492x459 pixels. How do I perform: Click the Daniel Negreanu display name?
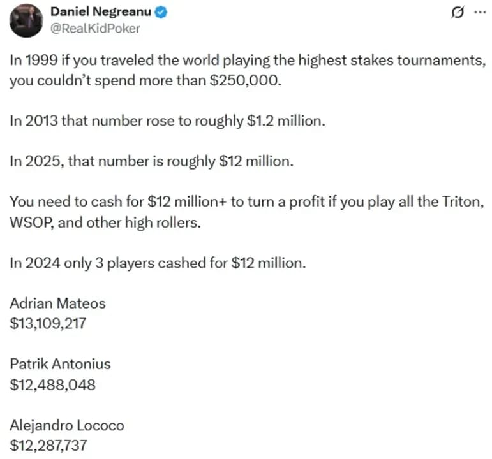click(100, 11)
